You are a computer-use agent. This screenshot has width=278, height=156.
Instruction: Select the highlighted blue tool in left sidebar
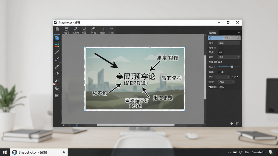point(57,38)
